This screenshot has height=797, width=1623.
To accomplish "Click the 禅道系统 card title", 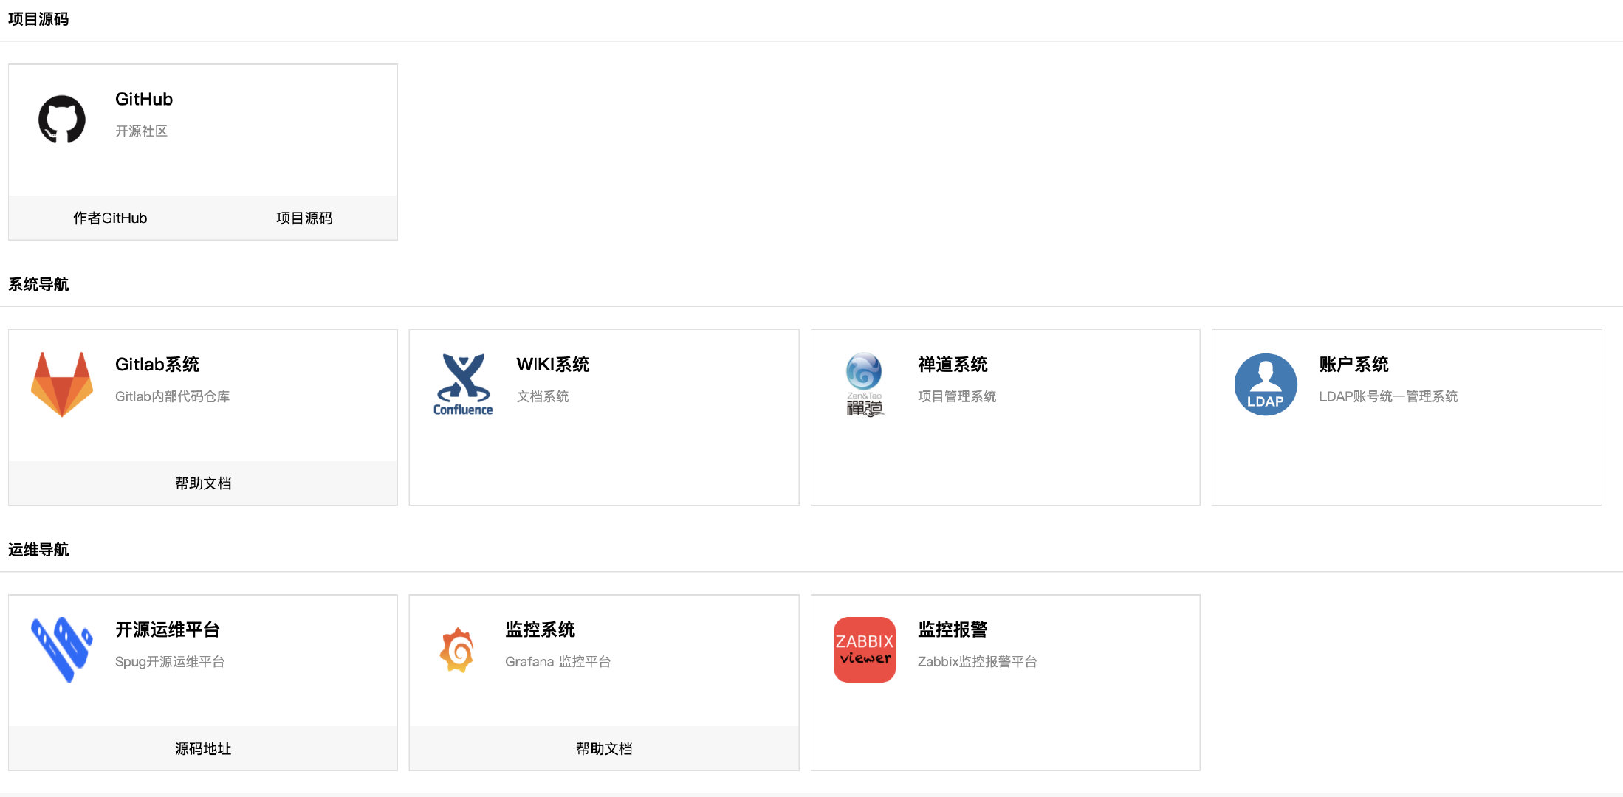I will [x=953, y=365].
